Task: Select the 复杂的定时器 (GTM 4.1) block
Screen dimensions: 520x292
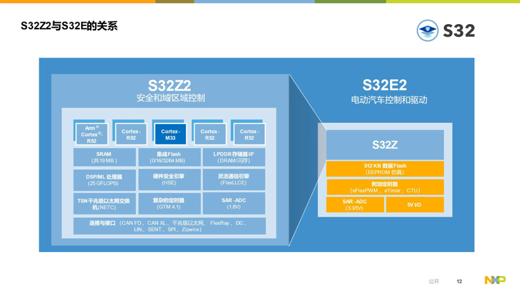Action: coord(169,203)
